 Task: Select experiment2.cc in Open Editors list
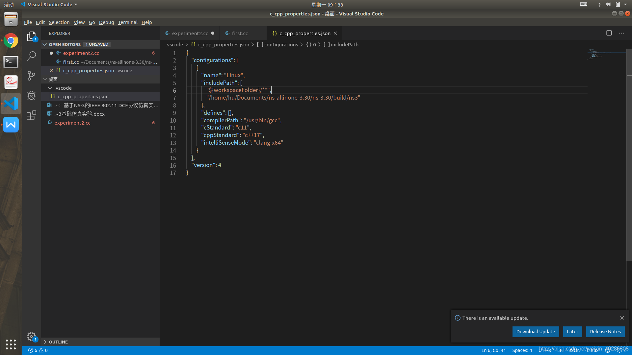click(x=100, y=53)
